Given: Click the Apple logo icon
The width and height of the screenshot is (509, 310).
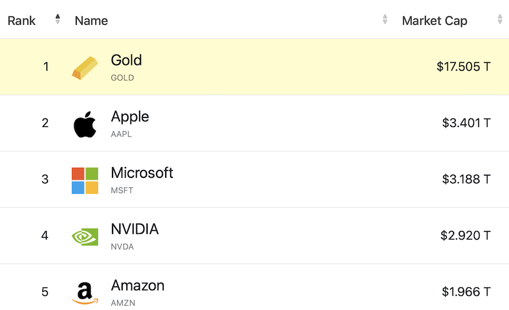Looking at the screenshot, I should pyautogui.click(x=85, y=124).
